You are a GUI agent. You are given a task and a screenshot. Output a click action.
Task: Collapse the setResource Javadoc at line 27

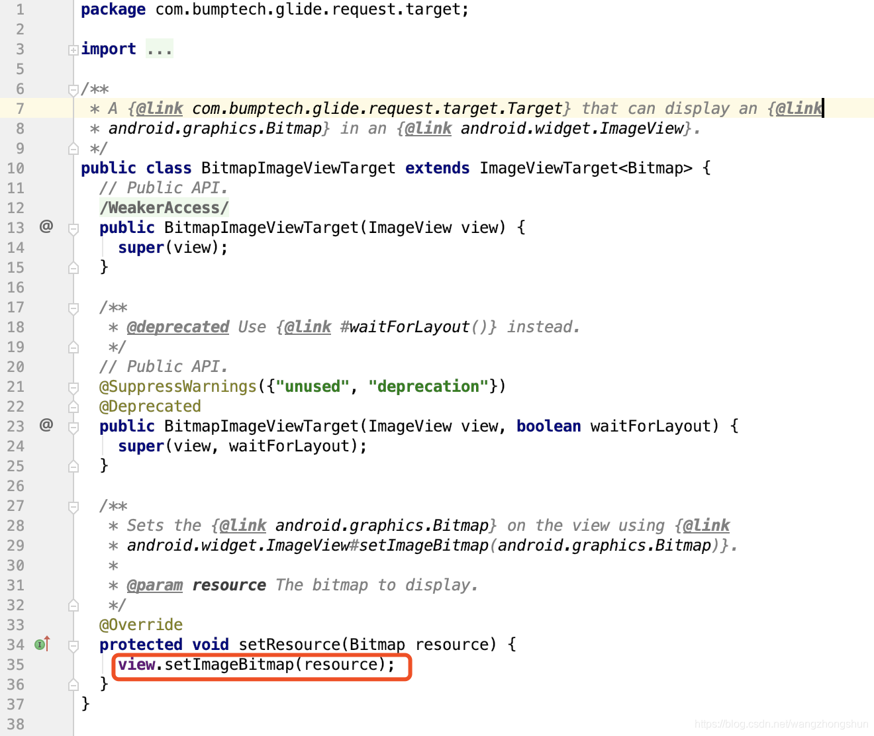[73, 507]
